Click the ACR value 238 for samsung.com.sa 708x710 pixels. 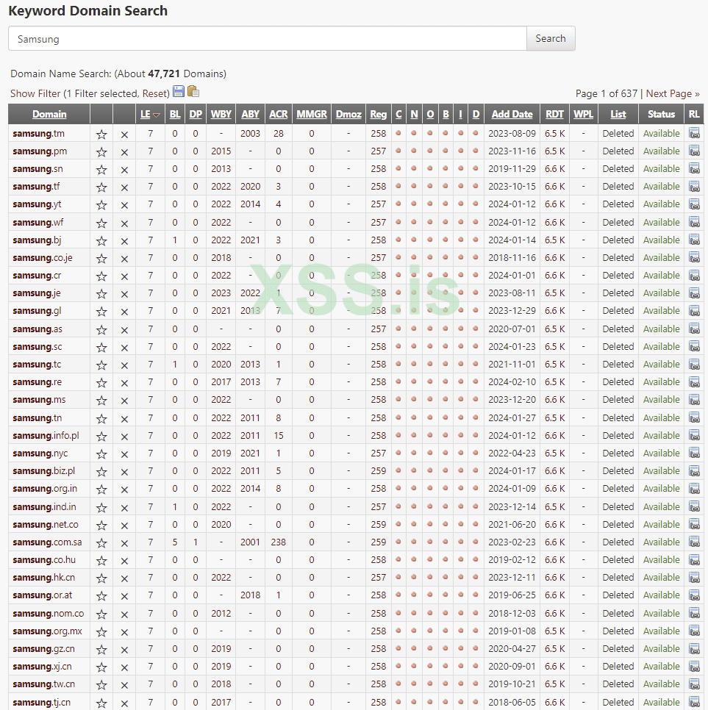tap(278, 542)
